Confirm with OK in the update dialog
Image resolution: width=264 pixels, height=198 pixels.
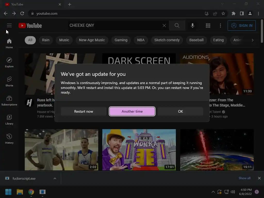click(x=180, y=111)
